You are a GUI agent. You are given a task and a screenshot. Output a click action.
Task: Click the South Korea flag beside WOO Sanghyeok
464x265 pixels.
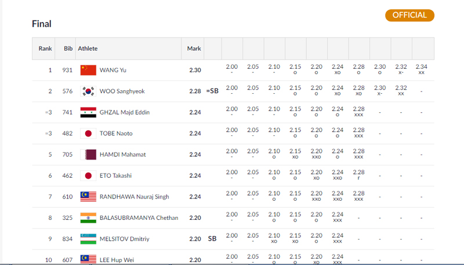click(x=88, y=91)
